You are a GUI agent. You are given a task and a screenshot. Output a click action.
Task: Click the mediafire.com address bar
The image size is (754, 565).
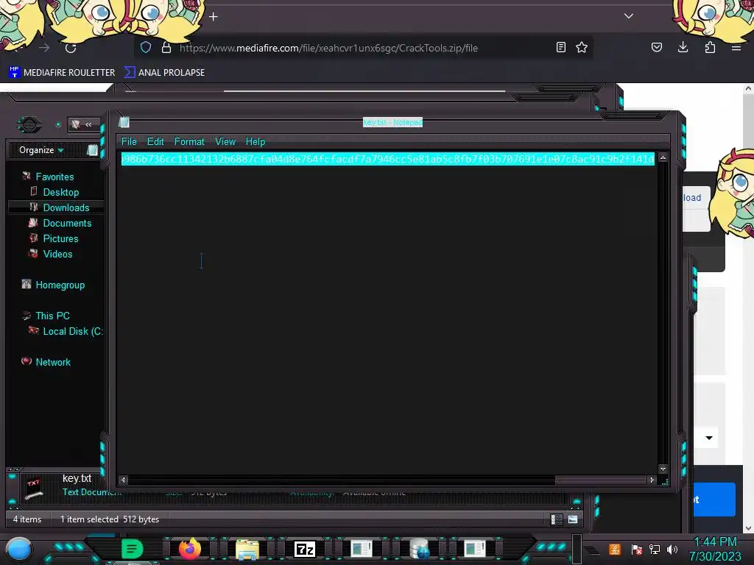(328, 48)
